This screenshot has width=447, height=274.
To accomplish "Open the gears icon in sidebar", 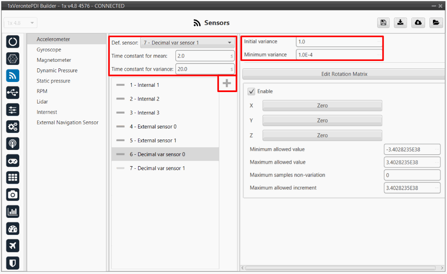I will pyautogui.click(x=13, y=127).
